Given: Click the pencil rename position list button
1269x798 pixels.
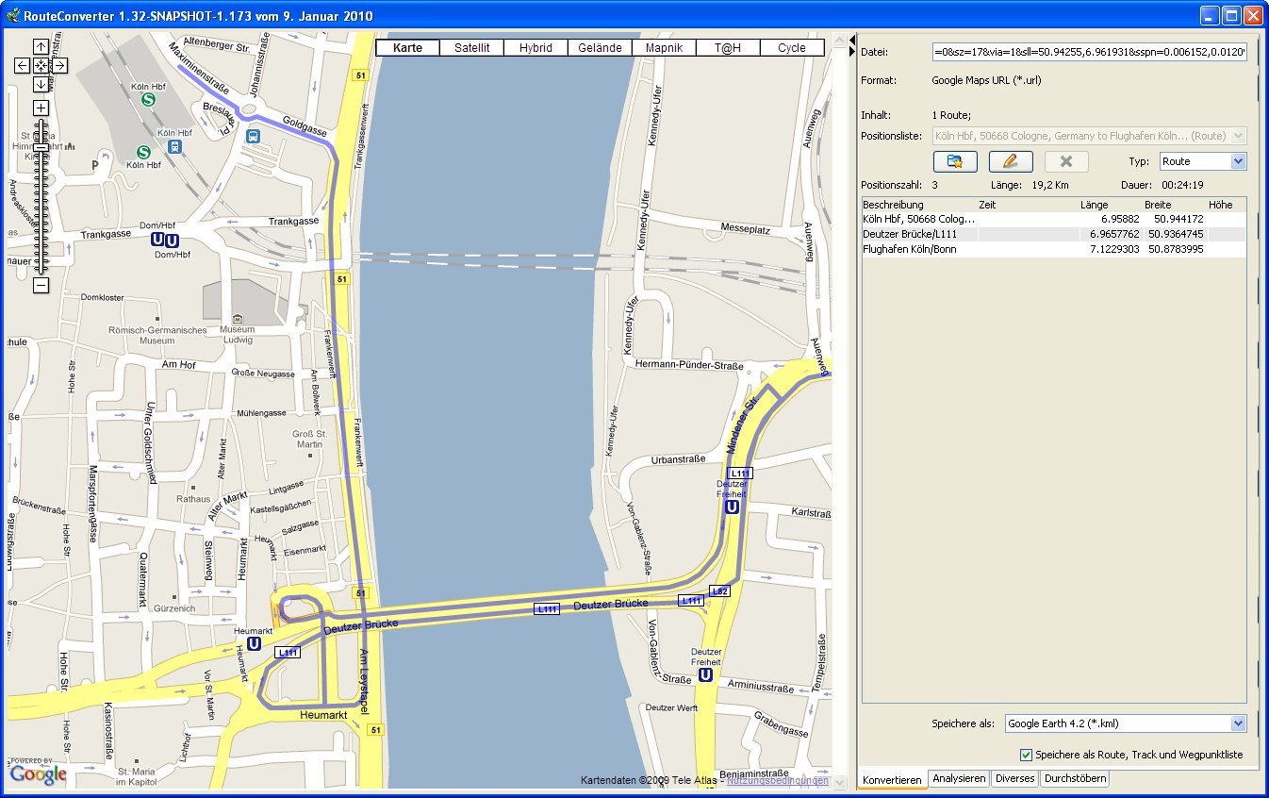Looking at the screenshot, I should tap(1010, 161).
